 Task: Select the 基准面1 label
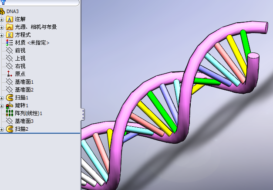[x=24, y=82]
